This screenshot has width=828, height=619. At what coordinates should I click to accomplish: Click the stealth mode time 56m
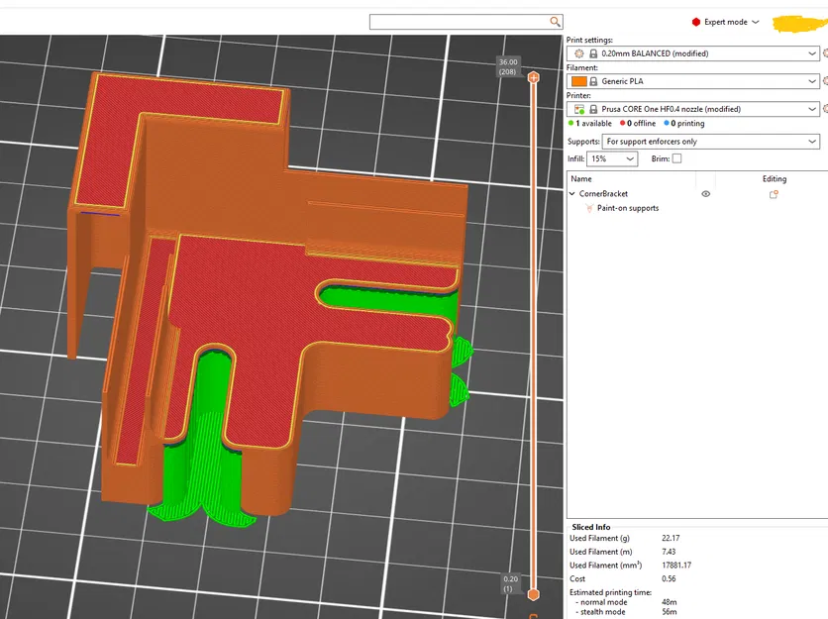(670, 612)
